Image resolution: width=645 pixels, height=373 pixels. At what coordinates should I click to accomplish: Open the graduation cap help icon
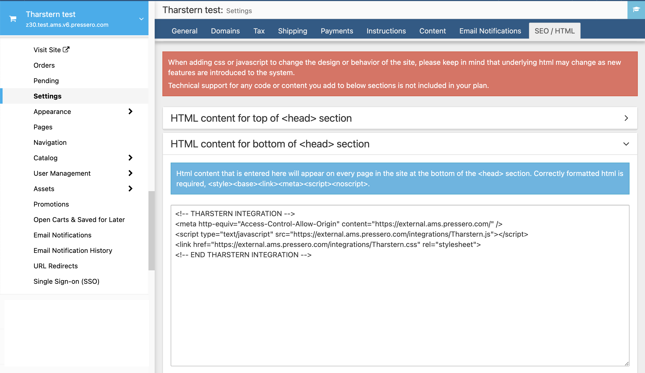[636, 10]
